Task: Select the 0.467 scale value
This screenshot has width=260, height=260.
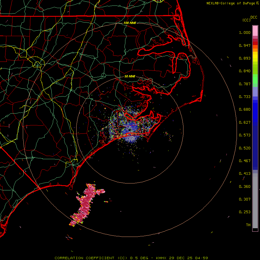Action: point(245,161)
